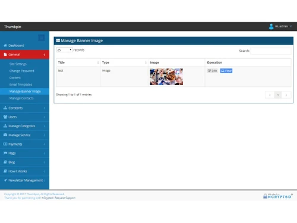Click 'Showing 1 to 1 of 1 entries'
The height and width of the screenshot is (223, 297).
[x=74, y=95]
